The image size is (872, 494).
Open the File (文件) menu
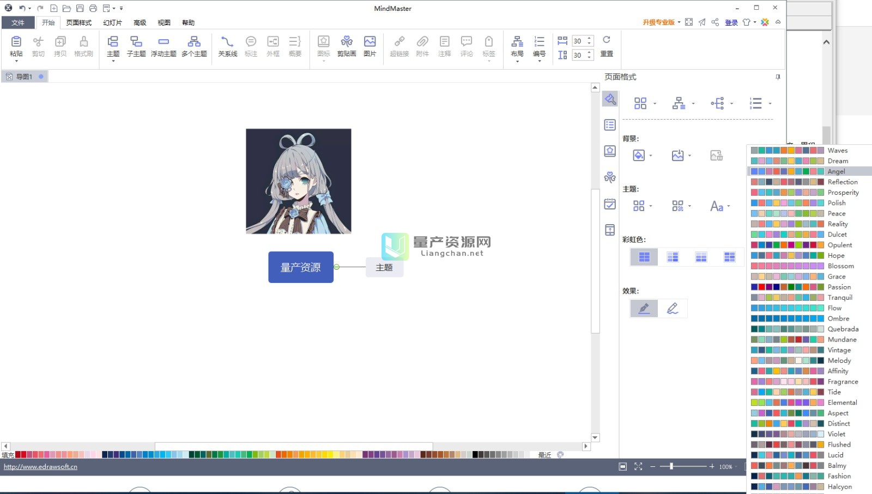18,22
